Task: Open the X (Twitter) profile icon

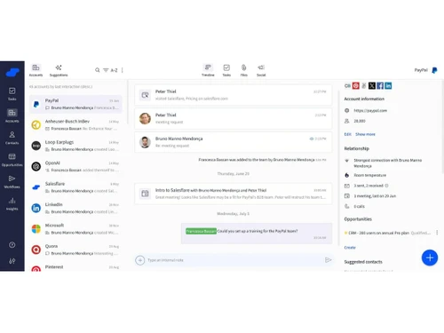Action: coord(372,86)
